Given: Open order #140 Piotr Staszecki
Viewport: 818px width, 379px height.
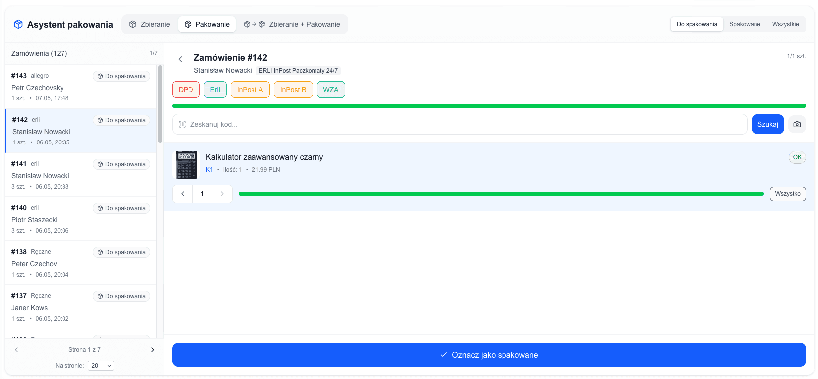Looking at the screenshot, I should click(81, 219).
